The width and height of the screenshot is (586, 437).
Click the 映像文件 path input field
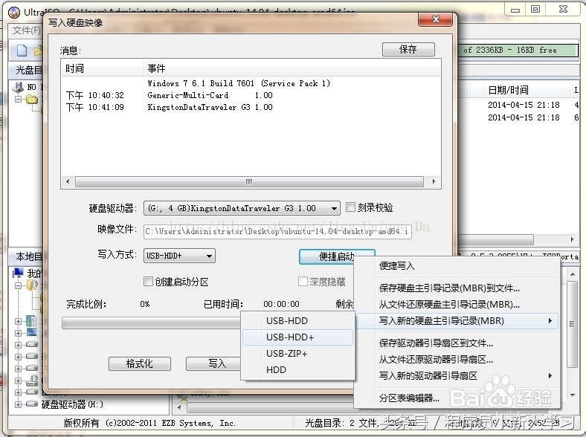click(277, 232)
